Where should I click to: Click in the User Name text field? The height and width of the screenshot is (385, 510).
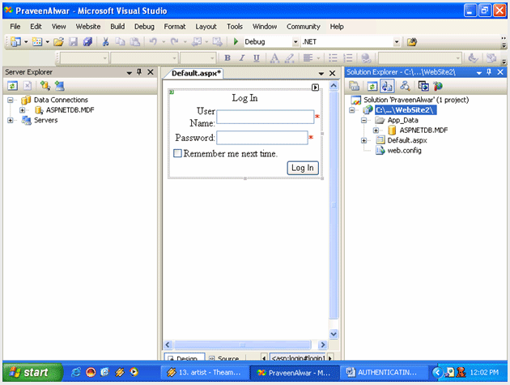pyautogui.click(x=265, y=117)
